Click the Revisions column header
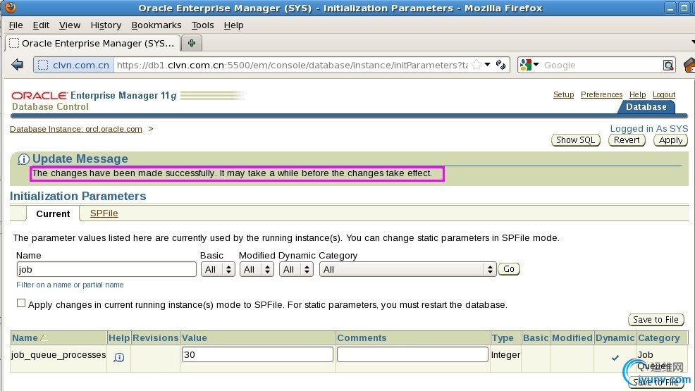This screenshot has height=391, width=695. click(x=155, y=338)
